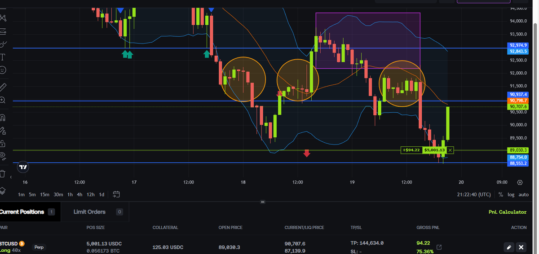Click the red down arrow marker on chart

pos(307,153)
